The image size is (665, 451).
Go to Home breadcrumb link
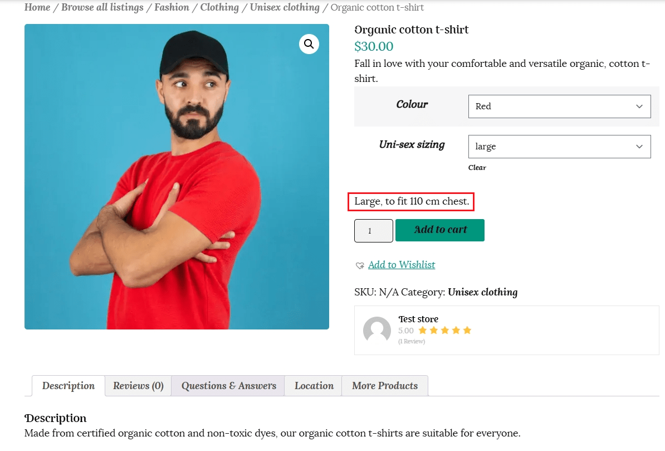coord(37,7)
